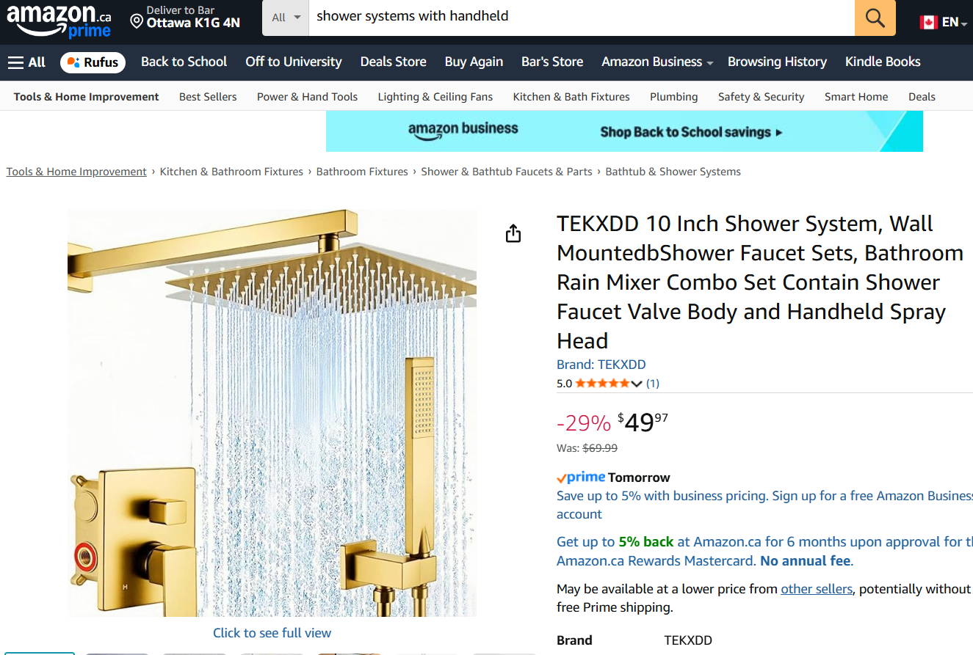
Task: Click the Bathroom Fixtures breadcrumb
Action: pos(362,172)
